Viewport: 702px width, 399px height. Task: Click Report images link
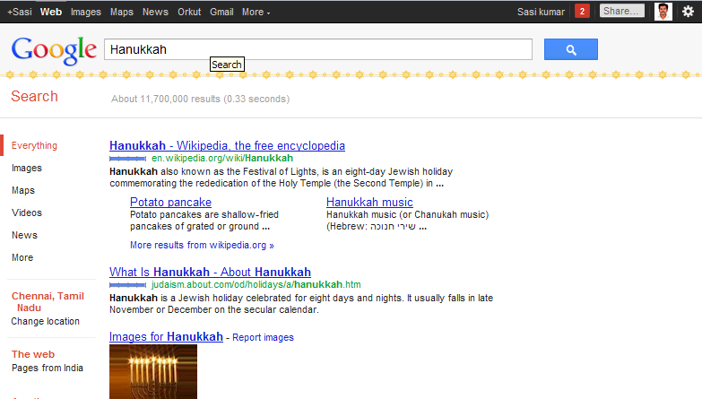coord(263,338)
